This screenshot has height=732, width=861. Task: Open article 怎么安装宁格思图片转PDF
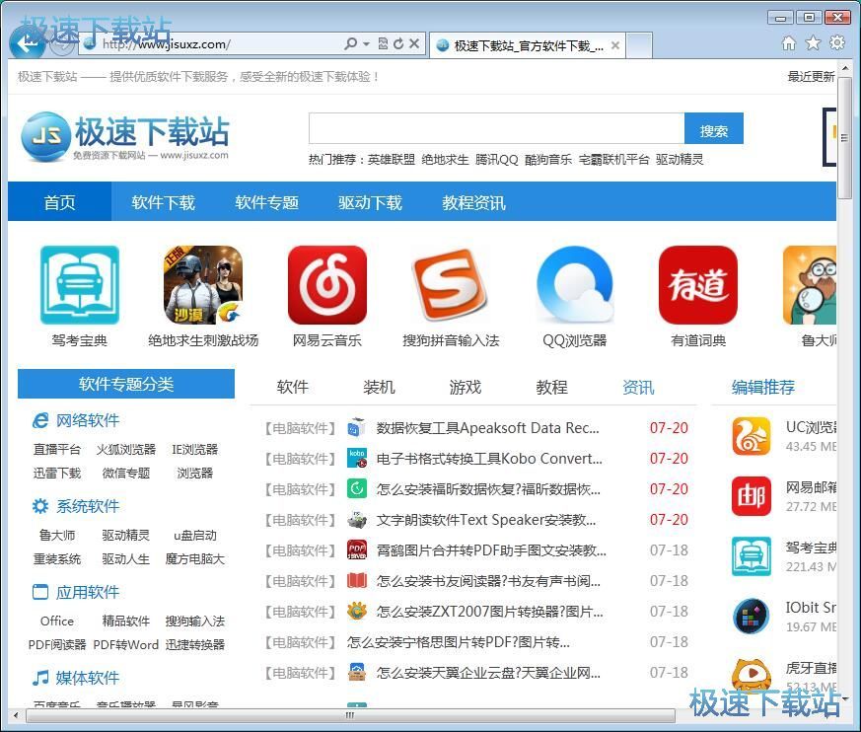point(458,642)
